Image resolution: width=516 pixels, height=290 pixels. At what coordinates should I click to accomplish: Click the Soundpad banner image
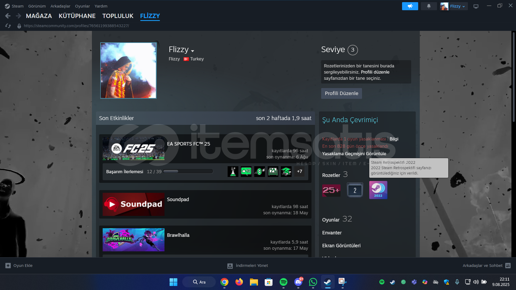click(134, 204)
